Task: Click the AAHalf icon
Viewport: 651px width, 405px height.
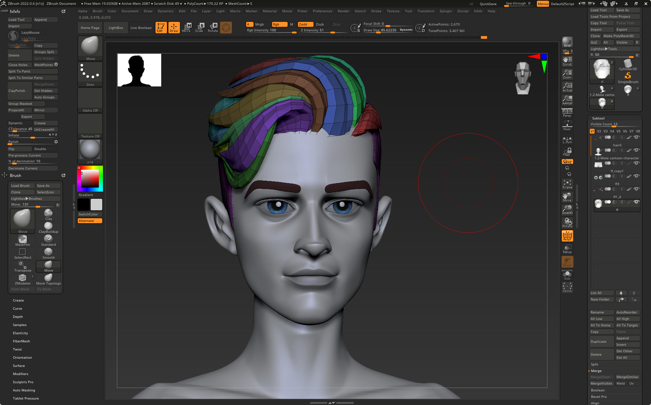Action: (567, 100)
